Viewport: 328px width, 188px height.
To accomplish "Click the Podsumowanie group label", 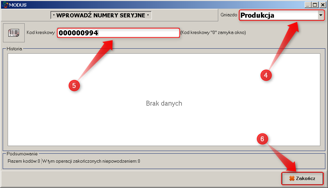I will [x=22, y=154].
